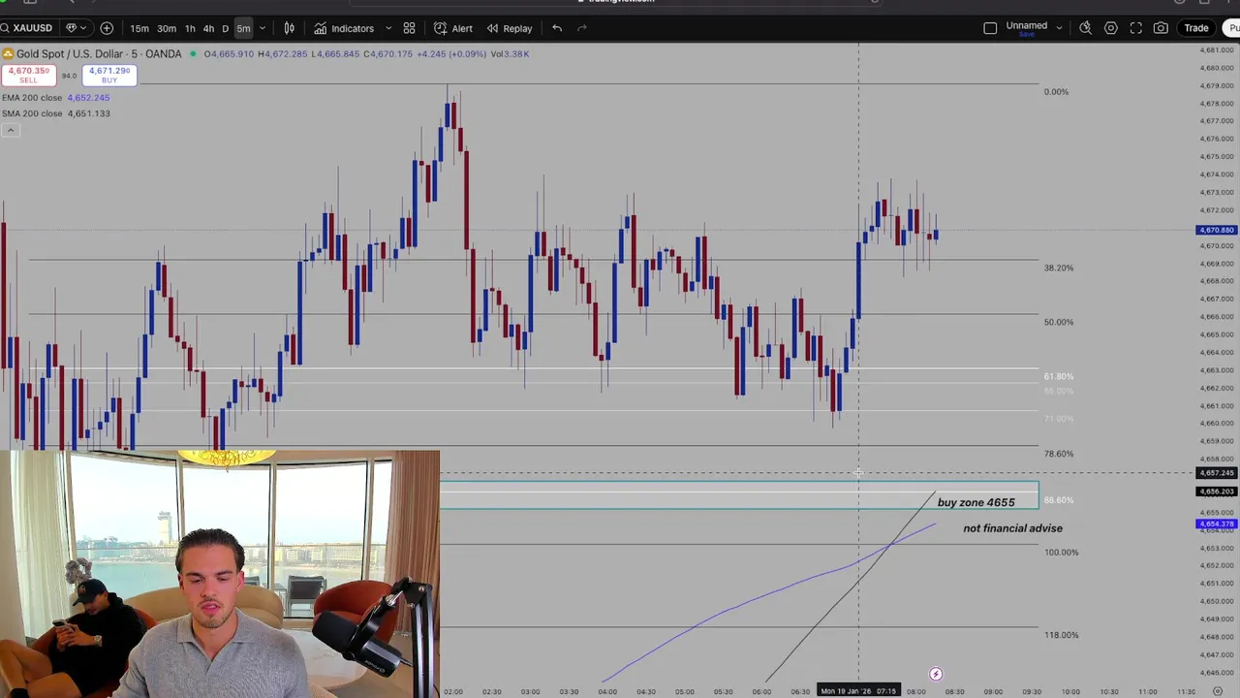Open the candlestick chart style menu

tap(289, 28)
